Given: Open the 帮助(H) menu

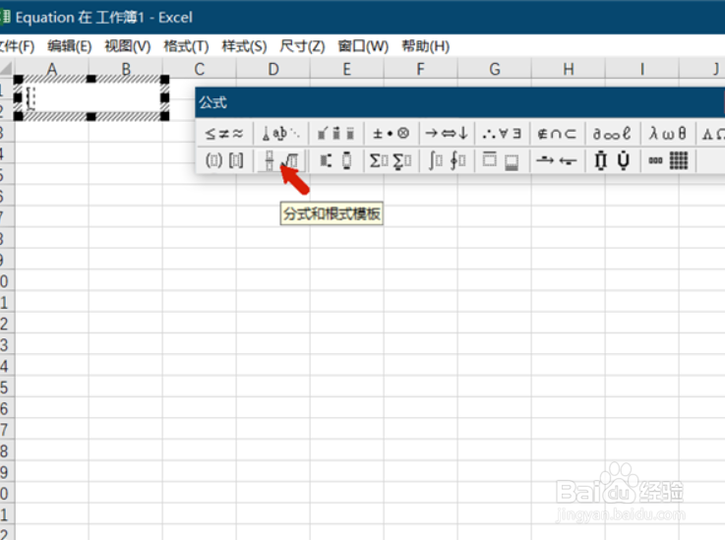Looking at the screenshot, I should click(425, 46).
